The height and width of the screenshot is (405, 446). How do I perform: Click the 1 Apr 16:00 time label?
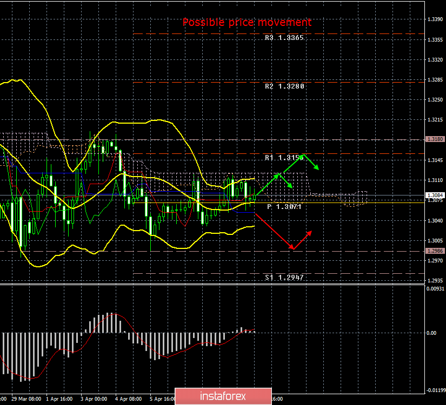coord(59,399)
